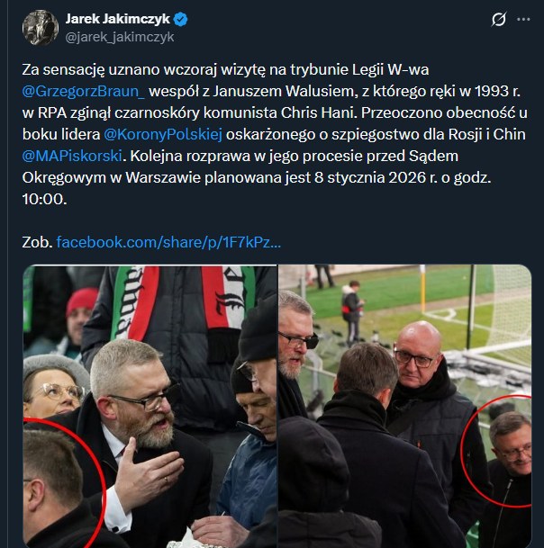Click the tweet text mentioning Chris Hani

coord(275,112)
